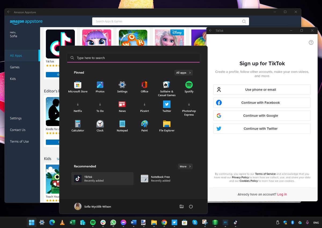Launch the Clock app from the Start menu
The height and width of the screenshot is (228, 322).
pos(100,124)
